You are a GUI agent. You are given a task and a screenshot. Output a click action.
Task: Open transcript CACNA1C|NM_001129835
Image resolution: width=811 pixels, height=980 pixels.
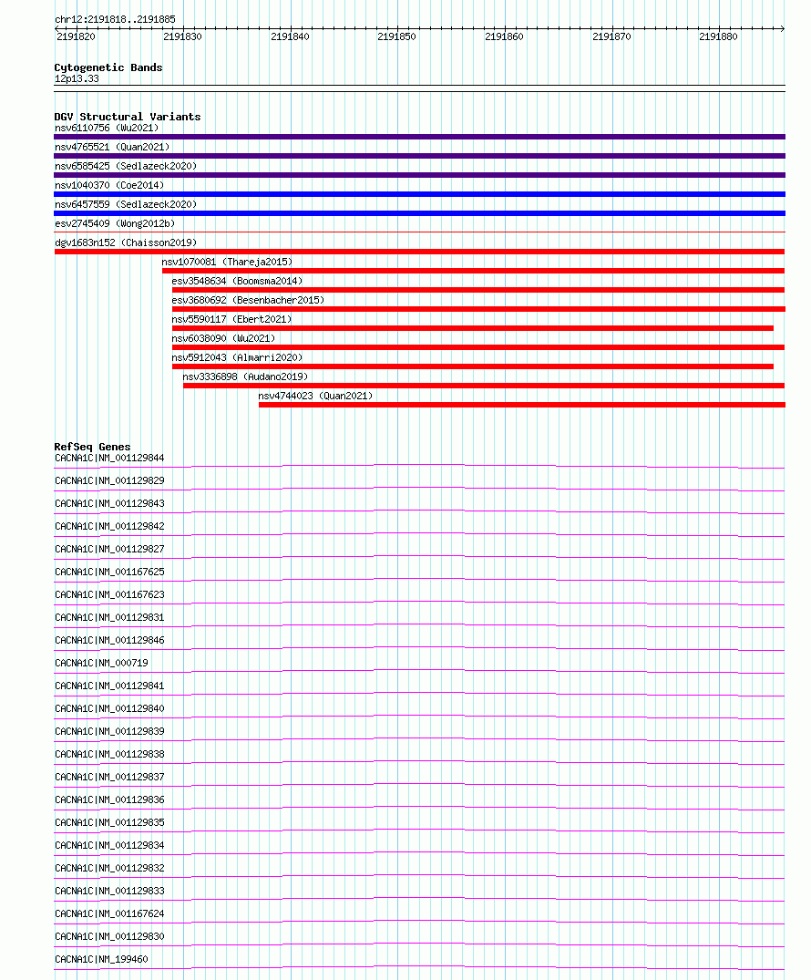click(109, 823)
